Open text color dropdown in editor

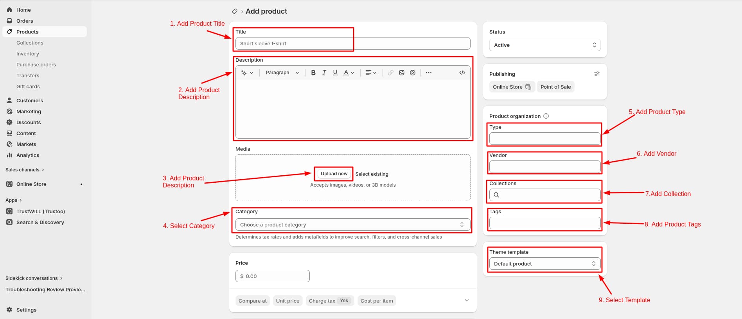pyautogui.click(x=349, y=73)
